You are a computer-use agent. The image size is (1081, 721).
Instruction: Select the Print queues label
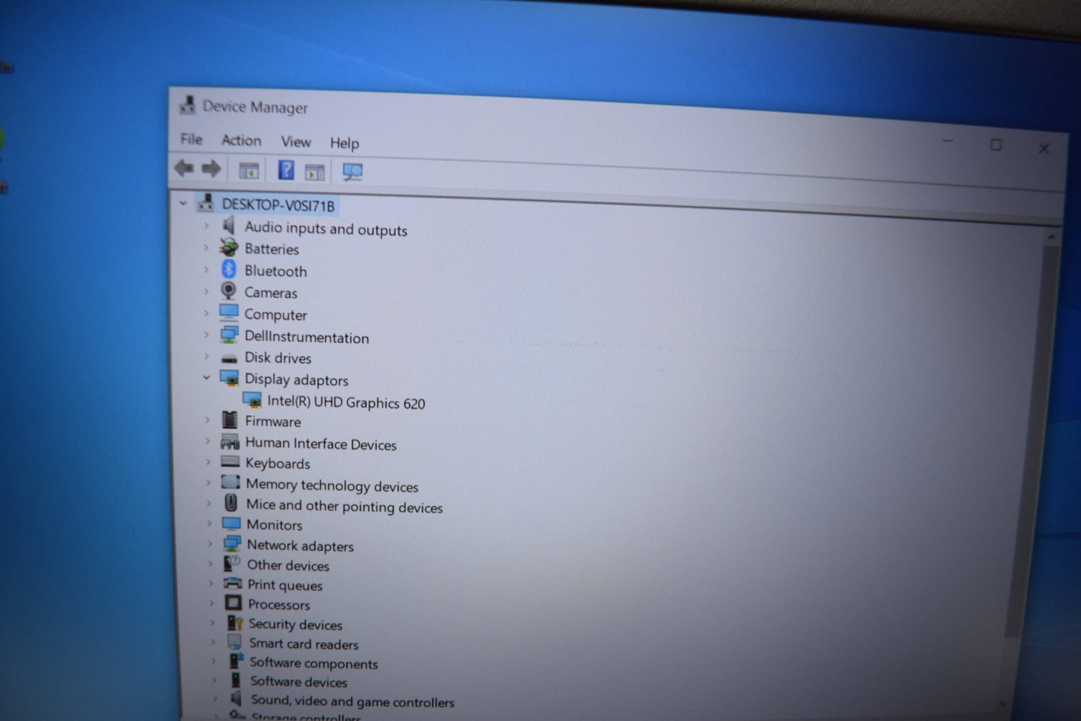(285, 585)
